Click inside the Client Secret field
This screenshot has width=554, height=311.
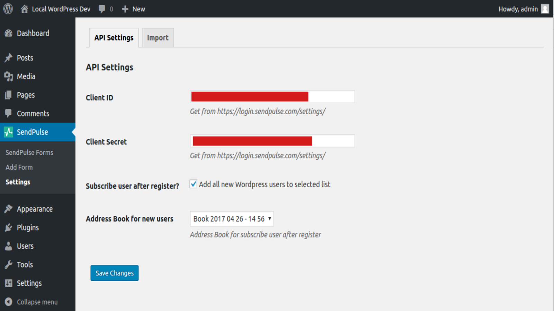(x=272, y=141)
